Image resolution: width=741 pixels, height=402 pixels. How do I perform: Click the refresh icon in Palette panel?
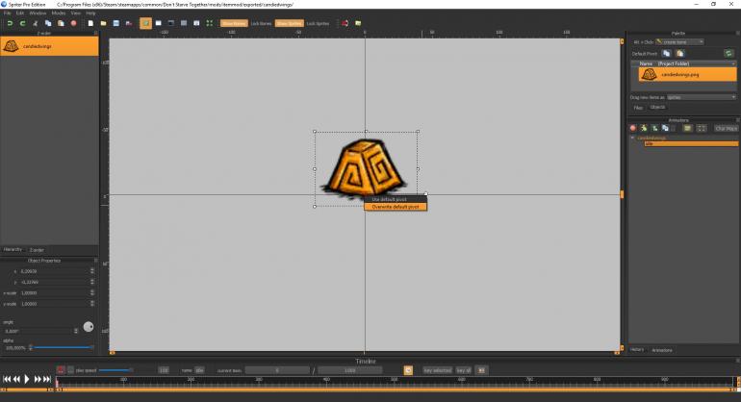coord(728,53)
